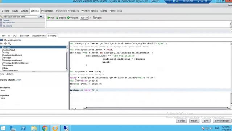Click the System.log line in script

pyautogui.click(x=84, y=90)
